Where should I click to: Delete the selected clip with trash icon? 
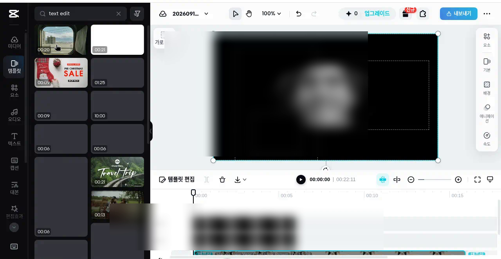point(222,180)
